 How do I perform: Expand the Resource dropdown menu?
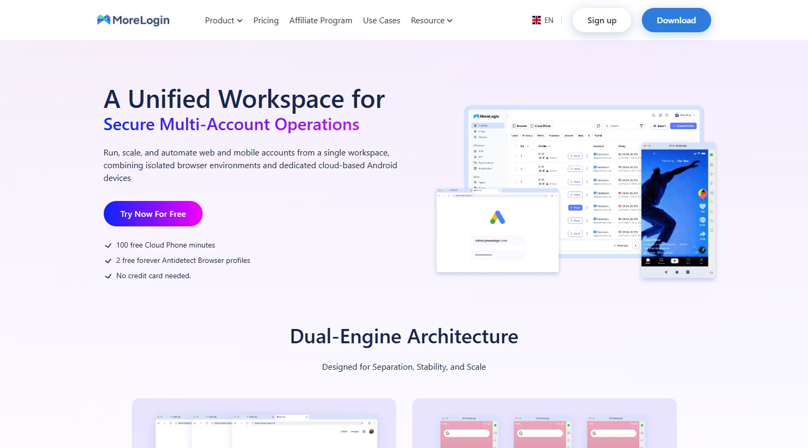pos(432,21)
